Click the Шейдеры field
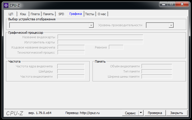This screenshot has width=192, height=120. click(x=71, y=71)
